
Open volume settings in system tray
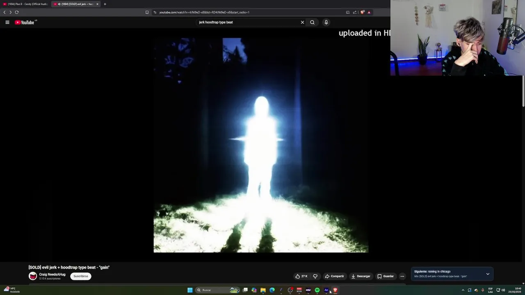503,290
